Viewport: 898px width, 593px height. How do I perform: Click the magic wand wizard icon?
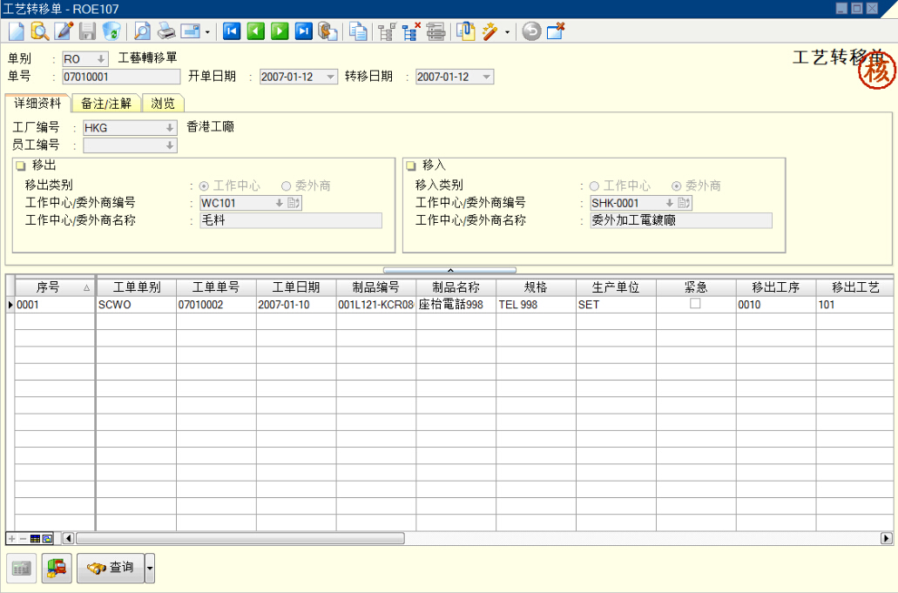point(490,30)
